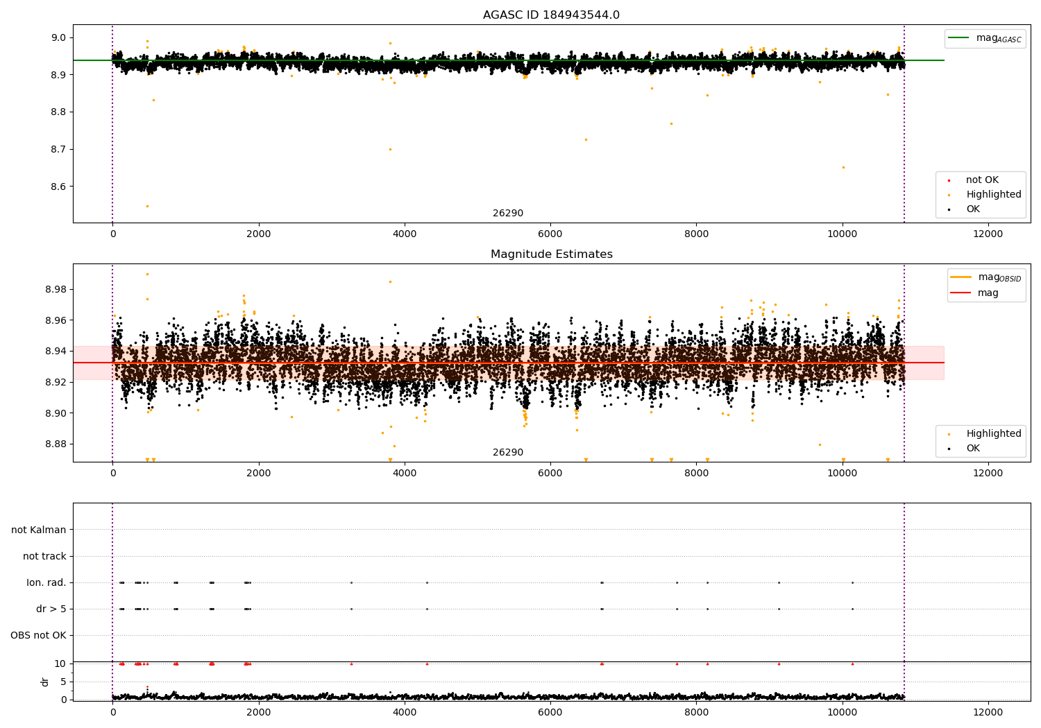
Task: Click the 12000 x-axis tick of bottom plot
Action: click(988, 712)
